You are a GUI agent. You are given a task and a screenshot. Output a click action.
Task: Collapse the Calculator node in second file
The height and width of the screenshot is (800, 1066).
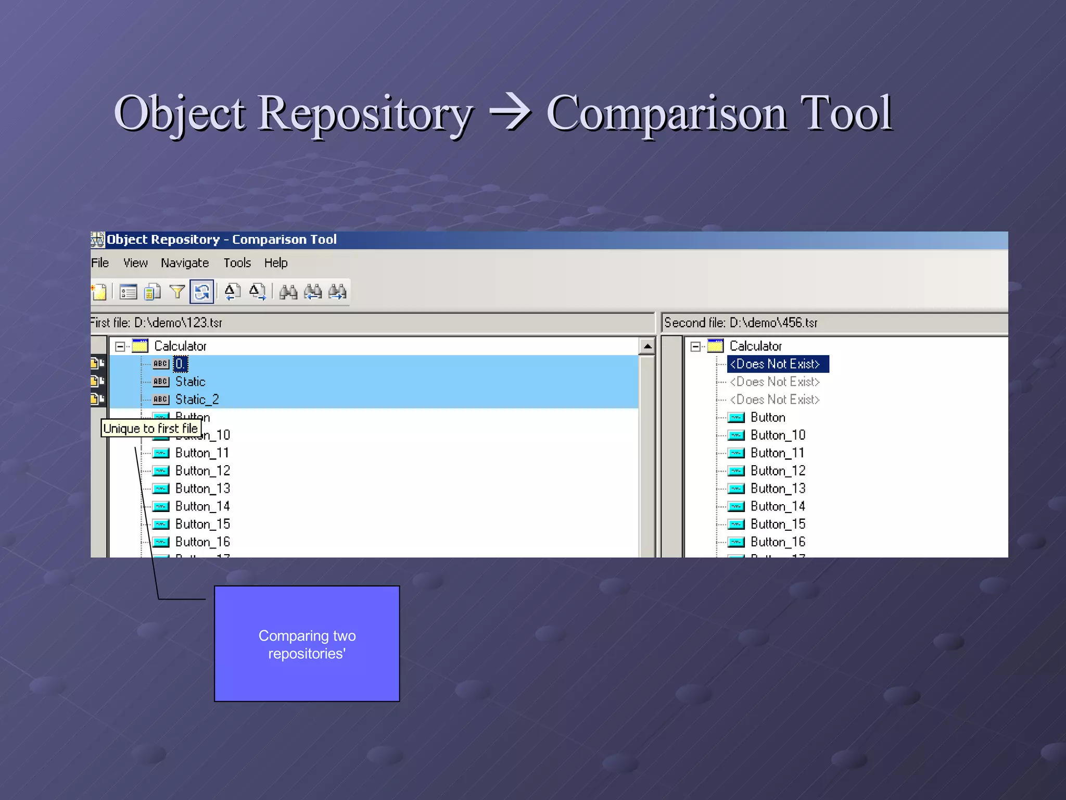click(695, 346)
